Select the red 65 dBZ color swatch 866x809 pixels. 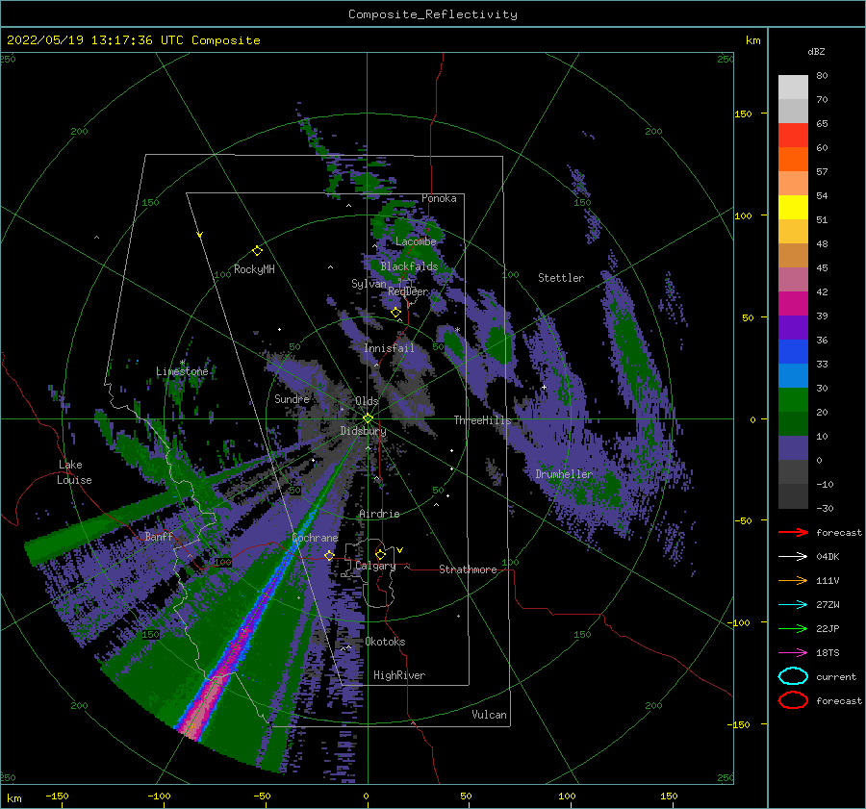click(793, 135)
